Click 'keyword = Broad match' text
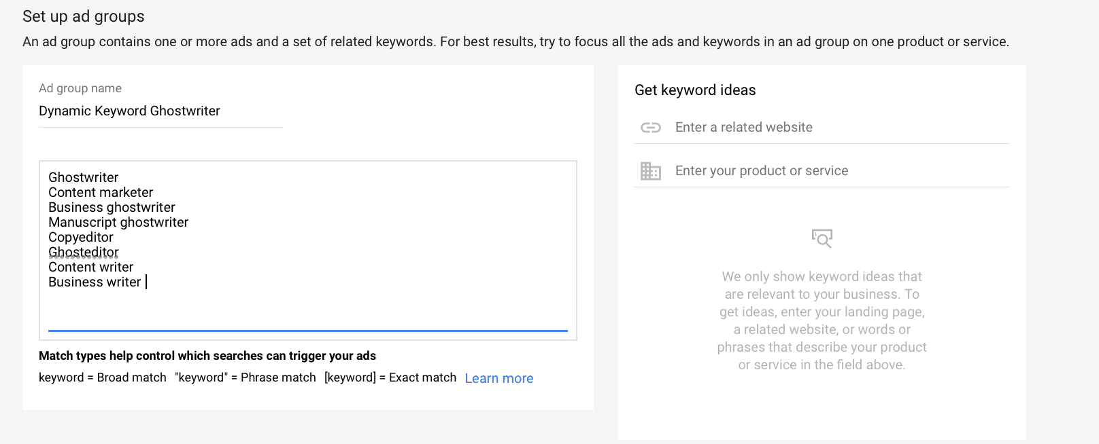Screen dimensions: 1099x444 103,377
